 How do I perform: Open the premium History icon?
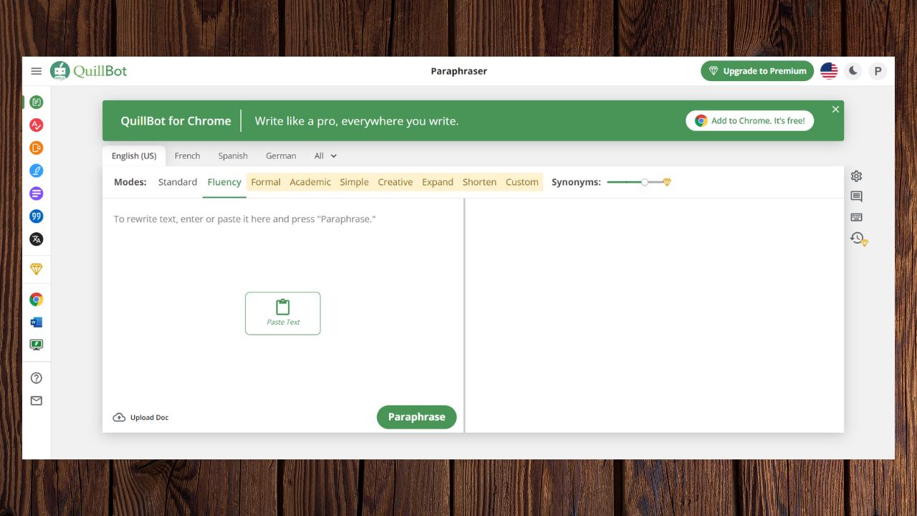point(858,239)
